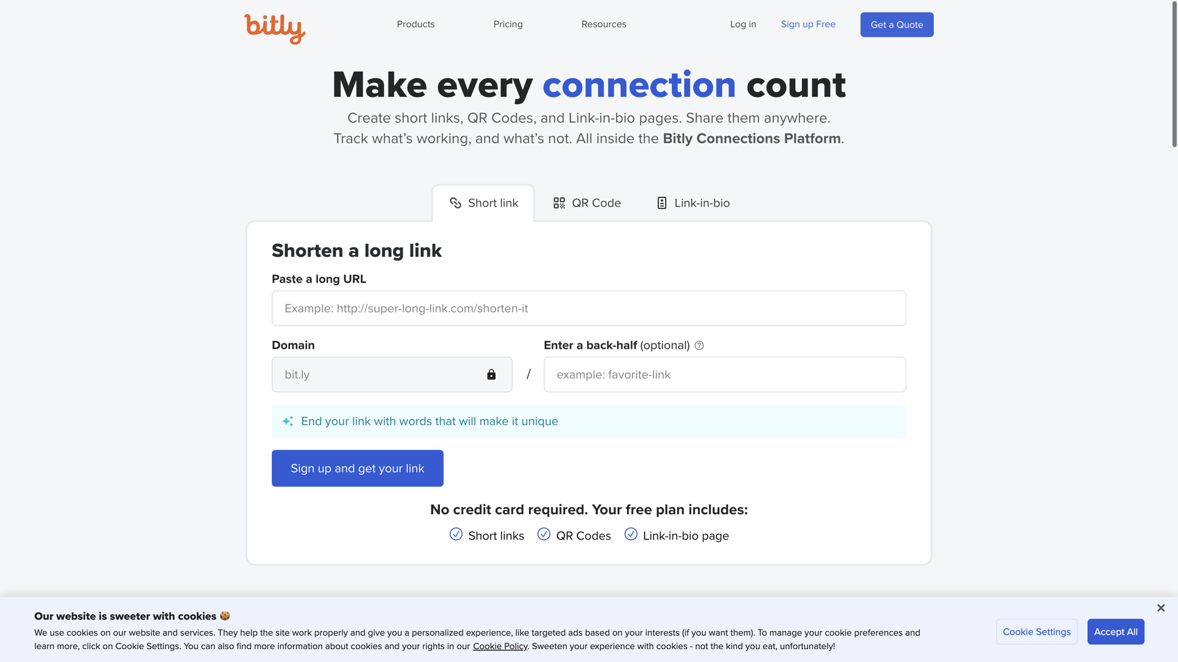Click the Short link tab icon

[455, 203]
